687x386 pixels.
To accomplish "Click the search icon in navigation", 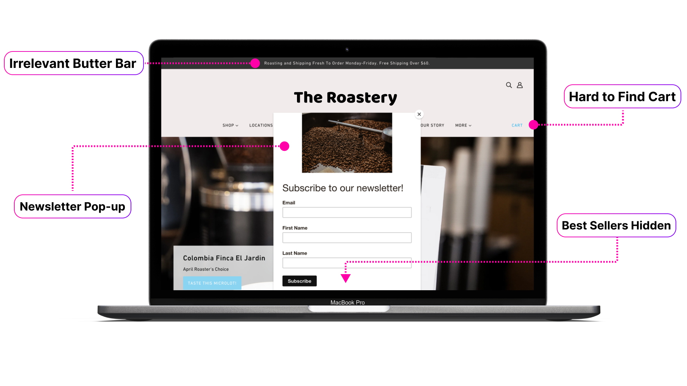I will (x=509, y=85).
